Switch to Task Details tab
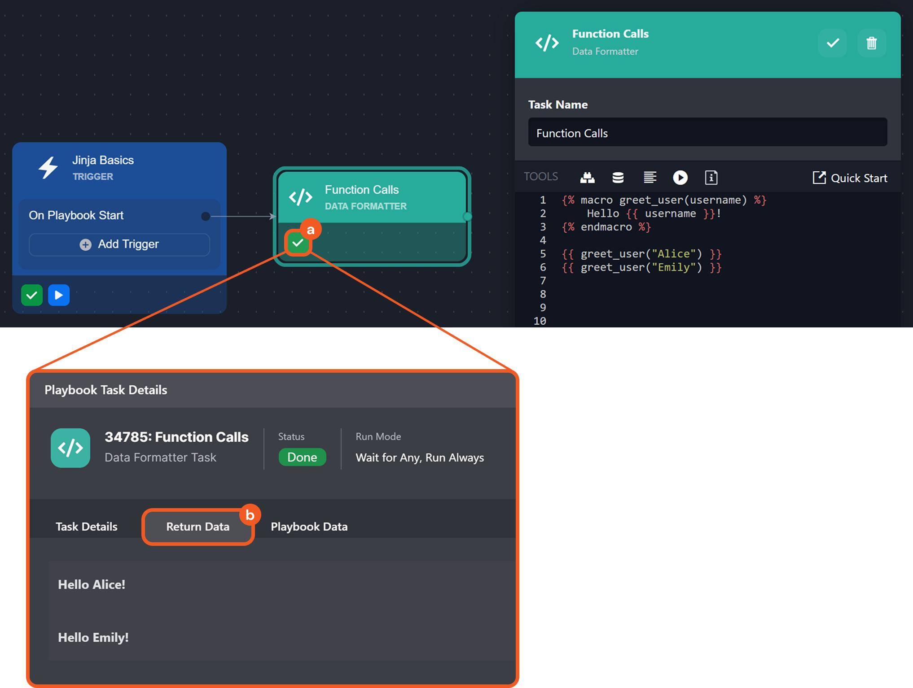913x688 pixels. click(87, 527)
